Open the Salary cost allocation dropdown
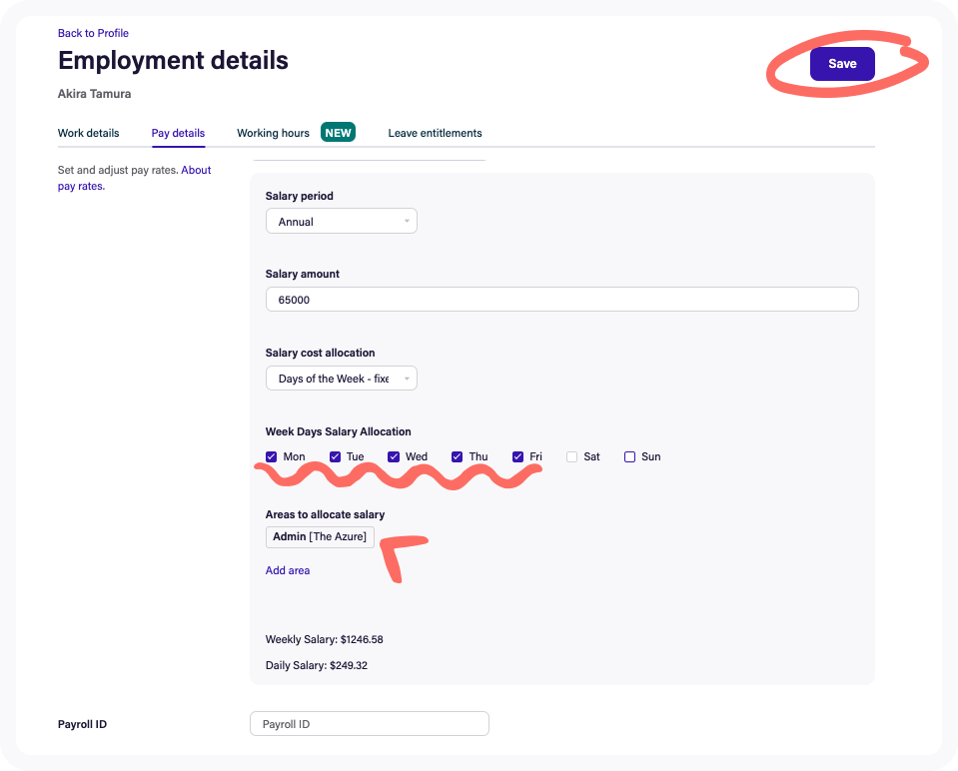The height and width of the screenshot is (771, 958). [x=341, y=379]
